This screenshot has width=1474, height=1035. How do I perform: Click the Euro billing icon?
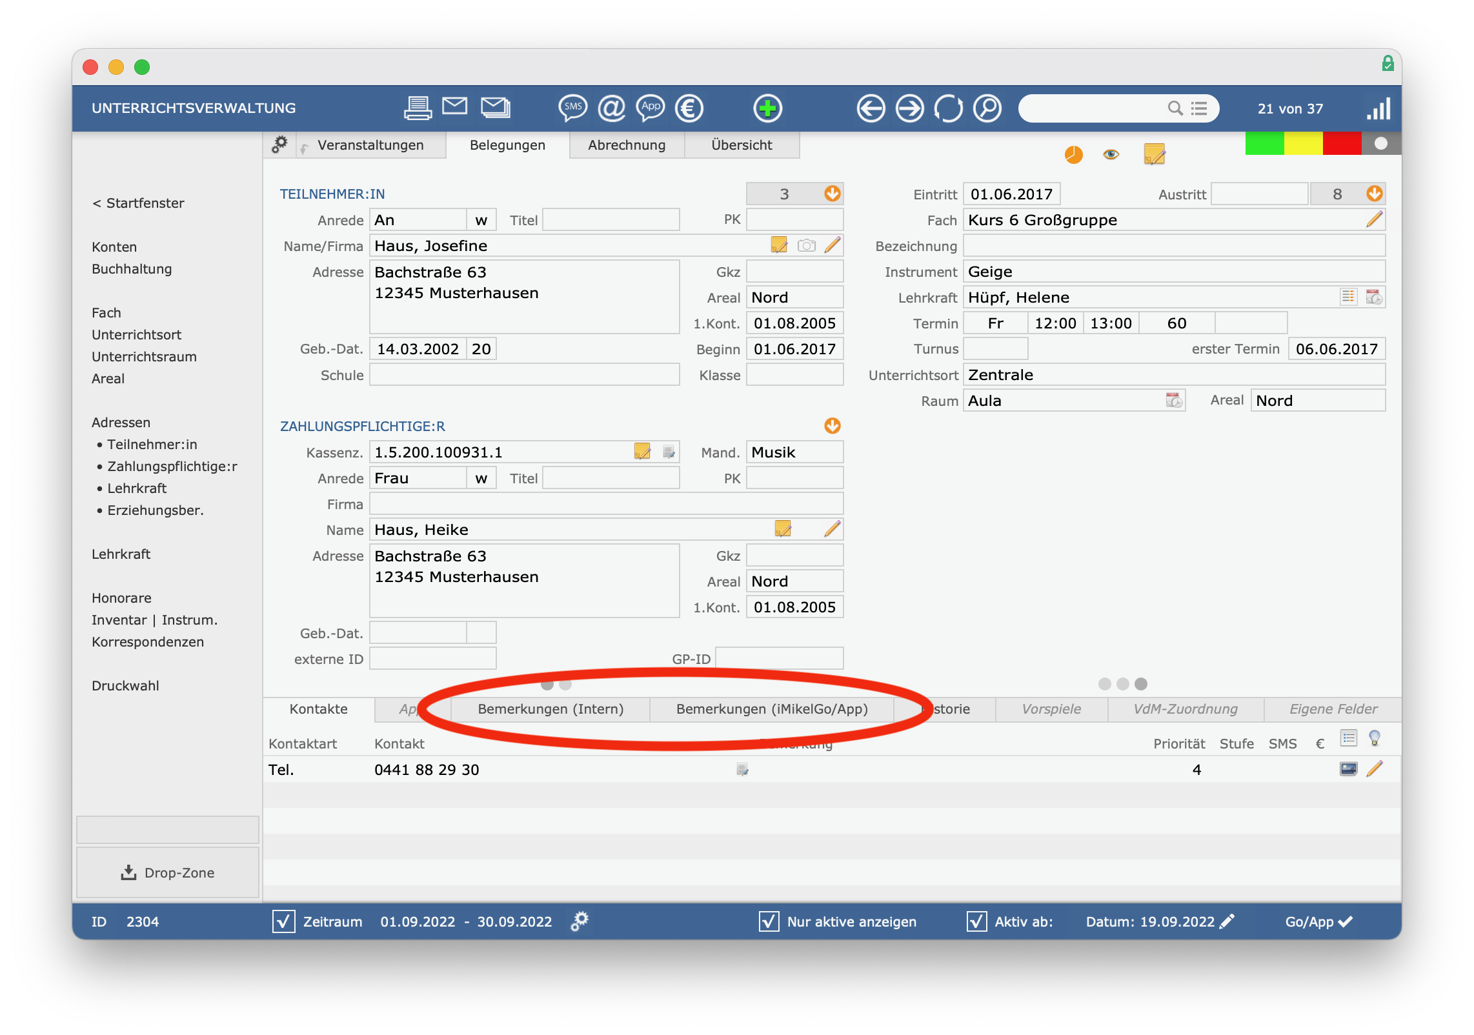[x=689, y=108]
